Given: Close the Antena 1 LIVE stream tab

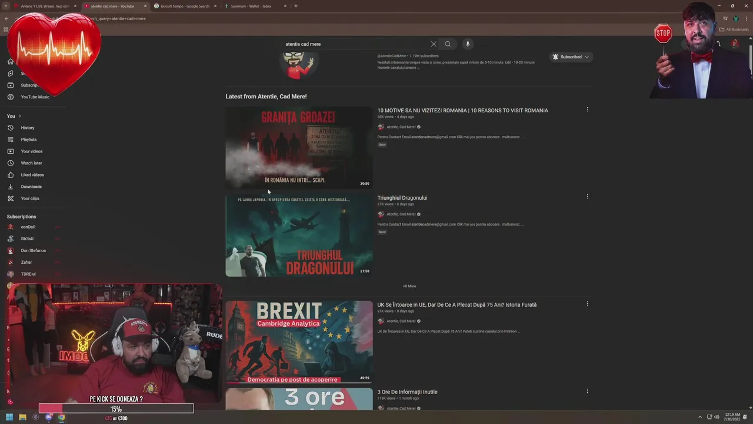Looking at the screenshot, I should pos(75,6).
